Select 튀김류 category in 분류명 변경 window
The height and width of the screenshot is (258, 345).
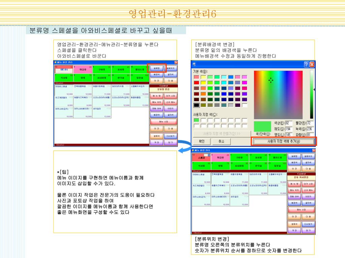coord(83,69)
